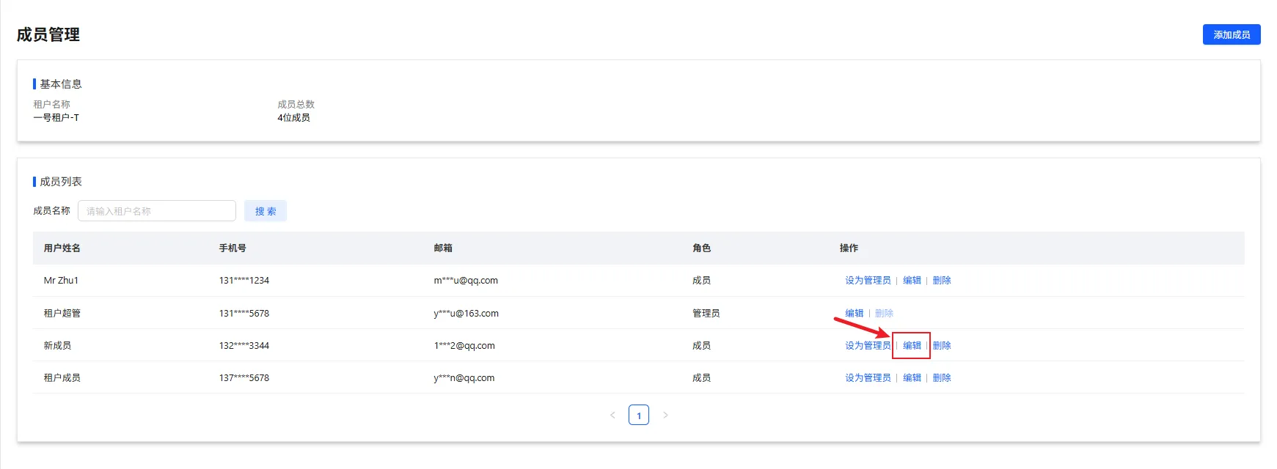Image resolution: width=1277 pixels, height=469 pixels.
Task: Focus the 成员名称 search input field
Action: (x=157, y=211)
